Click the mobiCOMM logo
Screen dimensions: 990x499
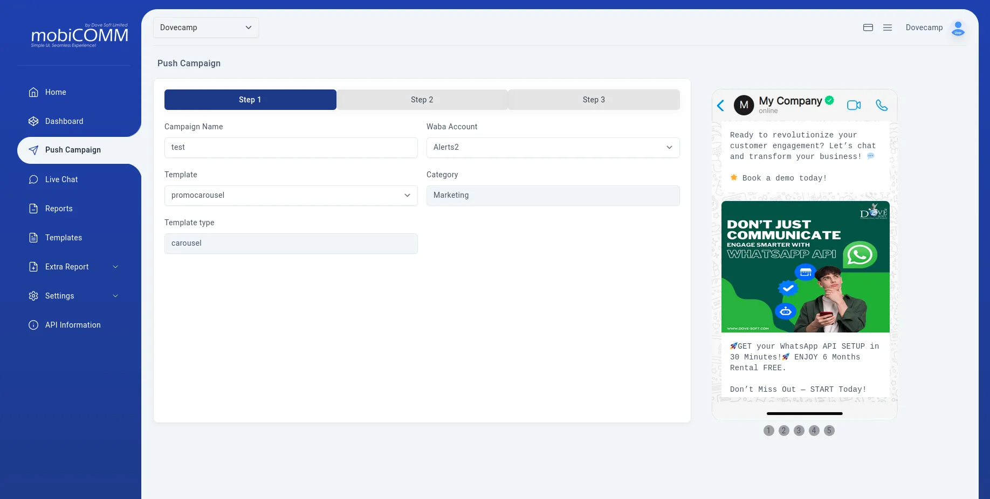(80, 36)
